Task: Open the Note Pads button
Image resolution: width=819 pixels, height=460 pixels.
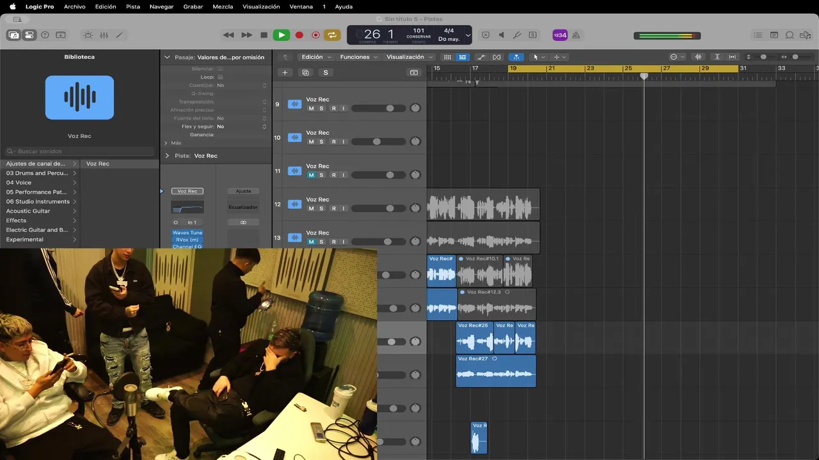Action: click(x=774, y=35)
